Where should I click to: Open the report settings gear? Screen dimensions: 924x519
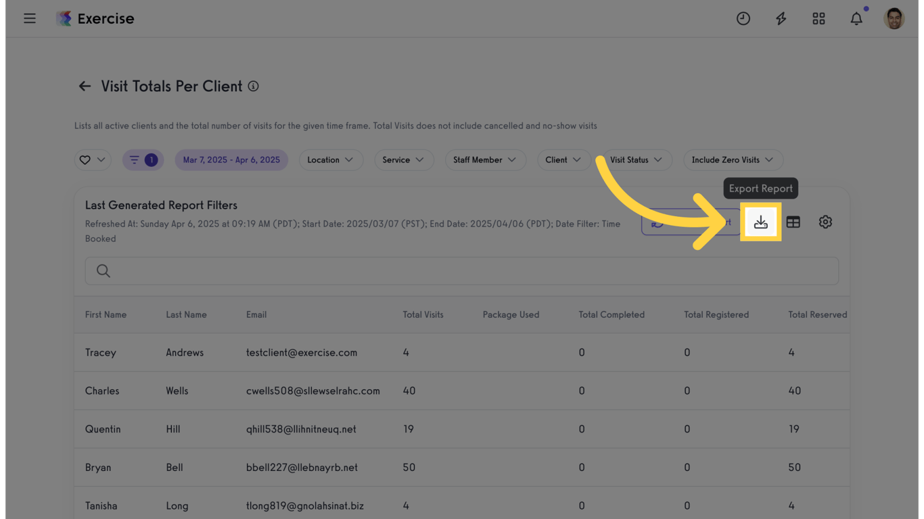coord(825,222)
